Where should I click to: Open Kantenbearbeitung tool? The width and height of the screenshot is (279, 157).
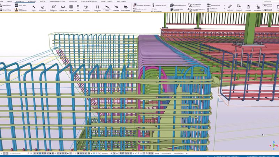pyautogui.click(x=178, y=5)
